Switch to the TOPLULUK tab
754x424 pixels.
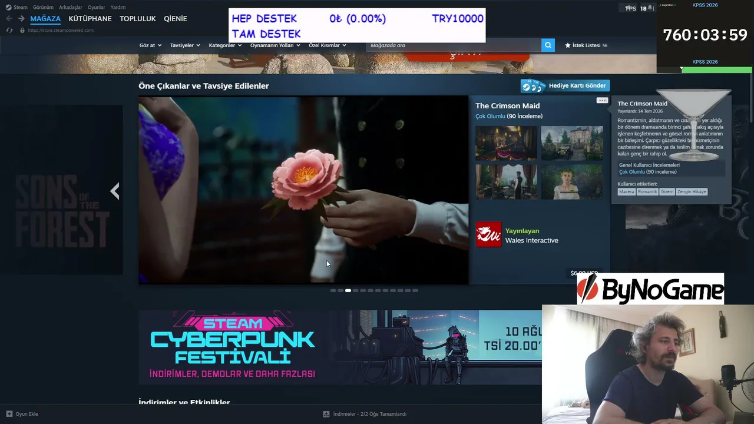[x=138, y=19]
